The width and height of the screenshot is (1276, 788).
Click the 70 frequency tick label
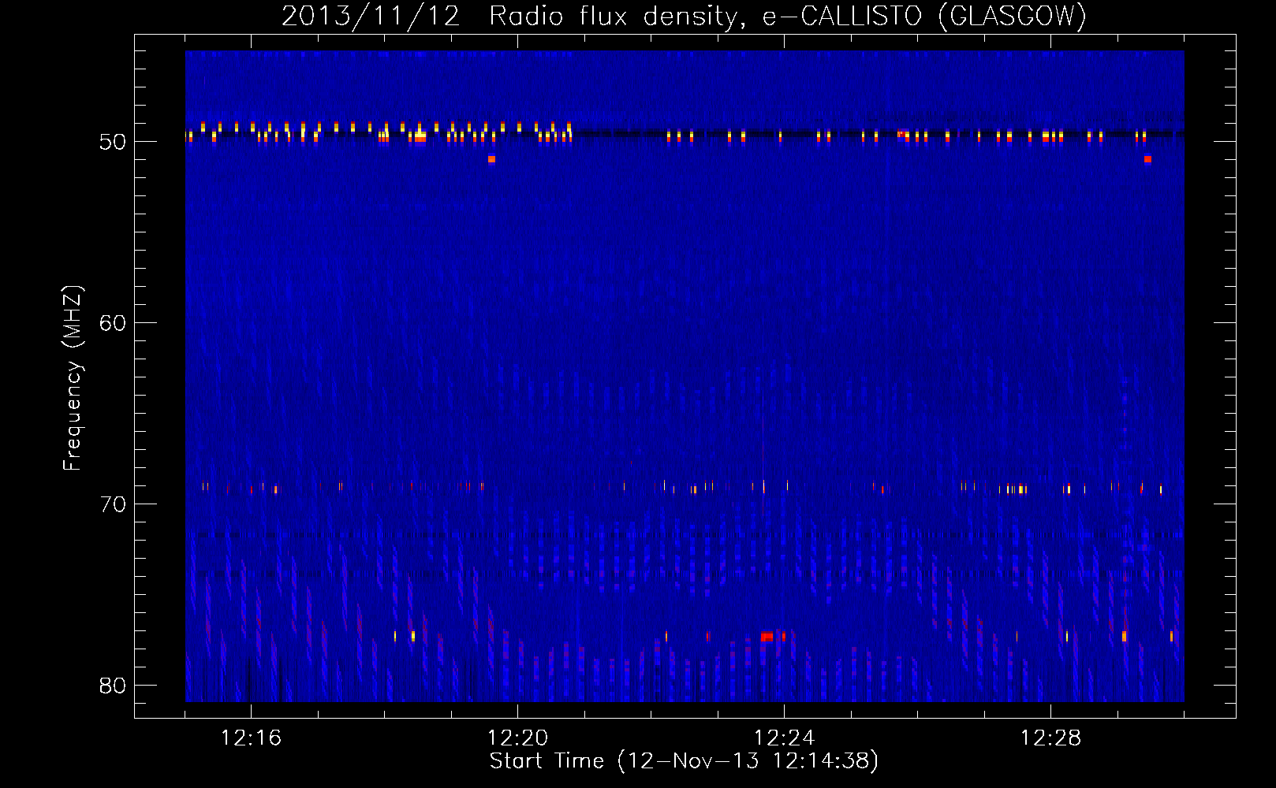113,504
